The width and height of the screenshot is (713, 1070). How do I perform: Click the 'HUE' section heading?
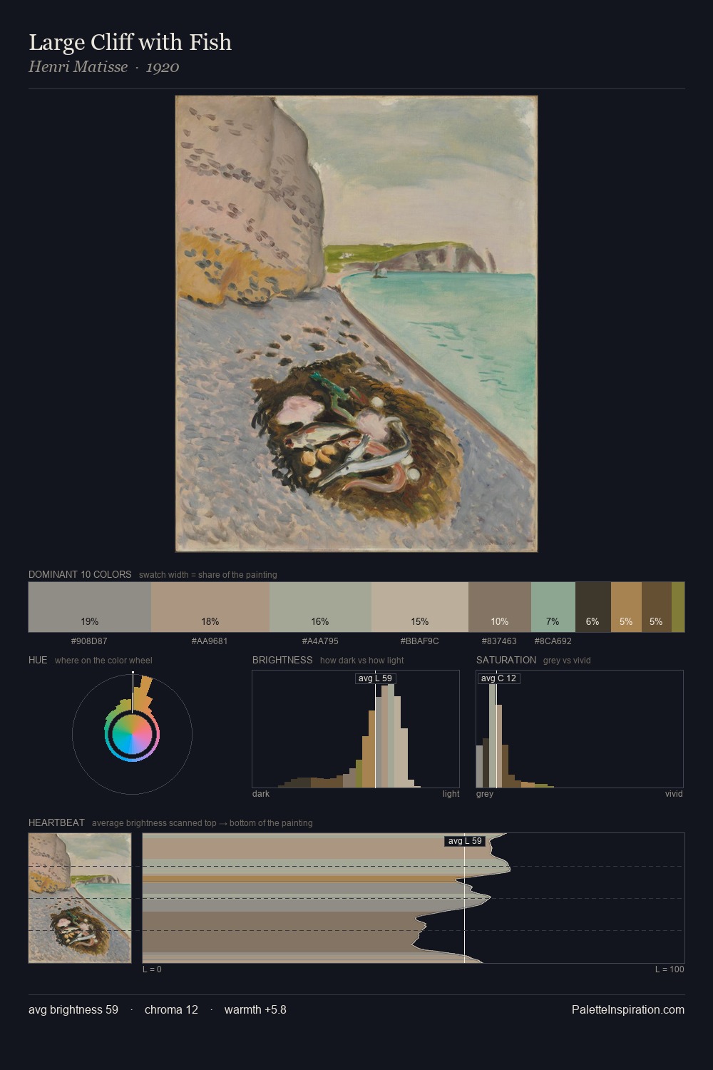(x=38, y=660)
